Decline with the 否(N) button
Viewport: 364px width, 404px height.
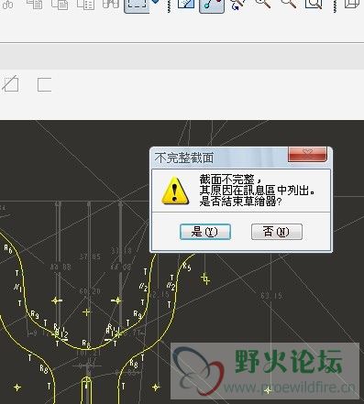[276, 232]
